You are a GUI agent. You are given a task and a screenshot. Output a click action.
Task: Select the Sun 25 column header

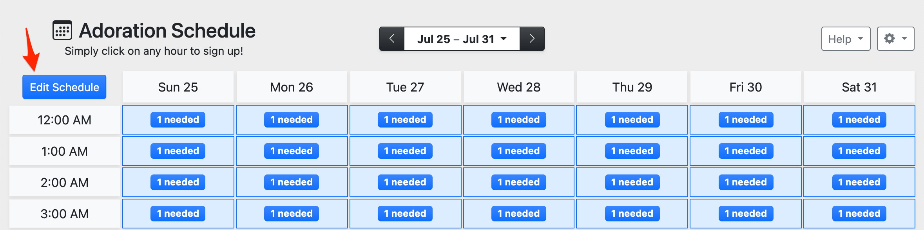[x=178, y=87]
